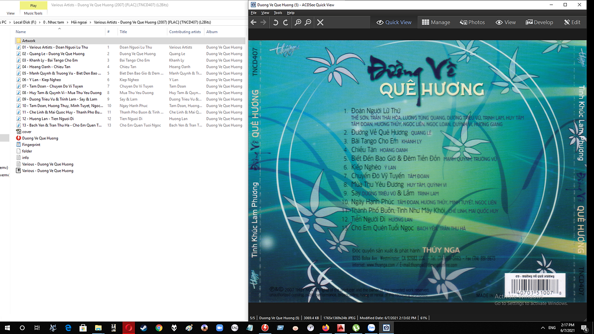The height and width of the screenshot is (334, 594).
Task: Switch to Develop mode
Action: tap(540, 22)
